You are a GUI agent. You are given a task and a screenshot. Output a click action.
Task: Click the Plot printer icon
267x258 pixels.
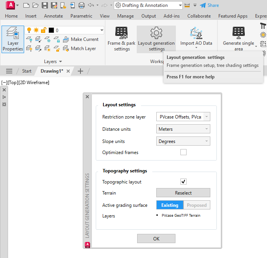(82, 5)
